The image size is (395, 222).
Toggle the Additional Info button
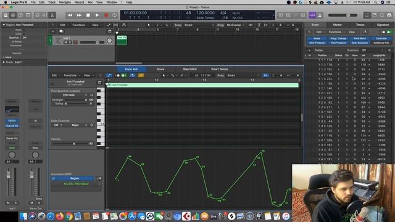tap(381, 43)
